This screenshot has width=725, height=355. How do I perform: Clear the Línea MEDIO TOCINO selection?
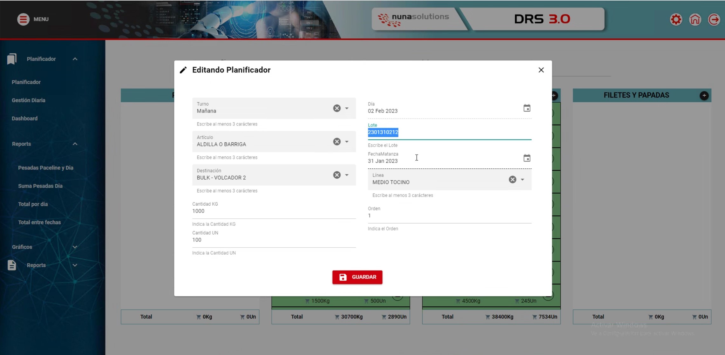pos(512,180)
